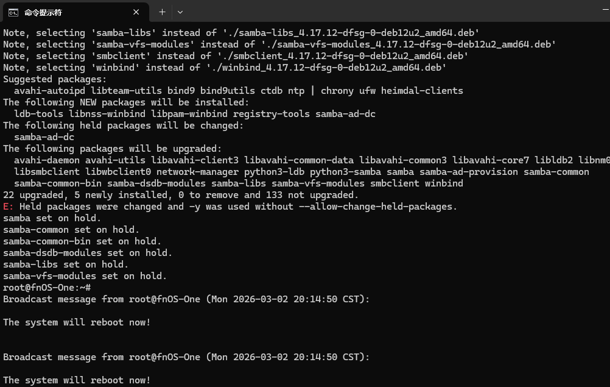The image size is (610, 387).
Task: Click the 'samba-libs set on hold.' line
Action: pos(66,265)
